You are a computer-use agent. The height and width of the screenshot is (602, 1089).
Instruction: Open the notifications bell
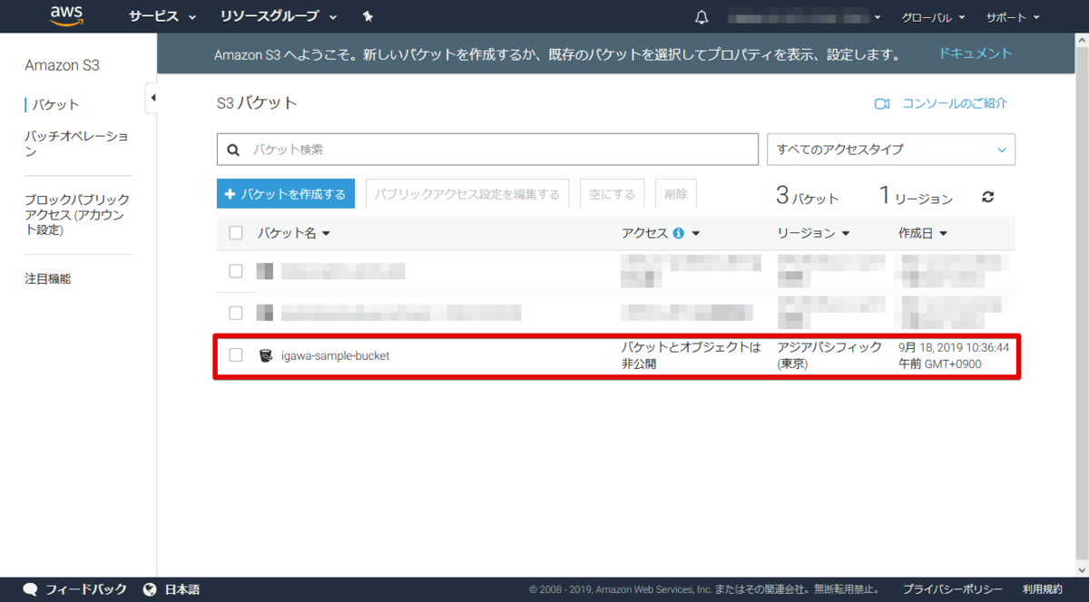(x=701, y=15)
